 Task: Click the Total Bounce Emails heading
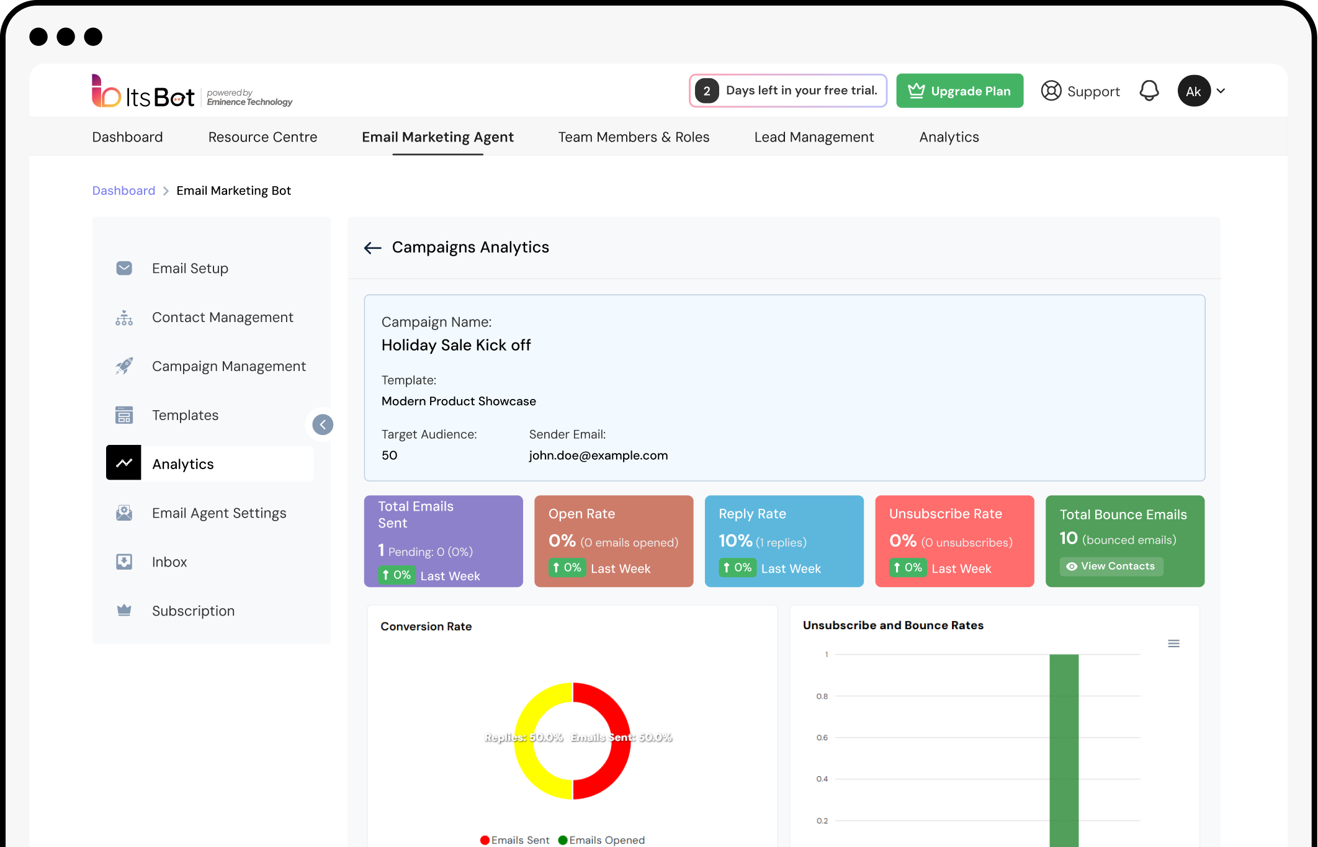coord(1123,514)
